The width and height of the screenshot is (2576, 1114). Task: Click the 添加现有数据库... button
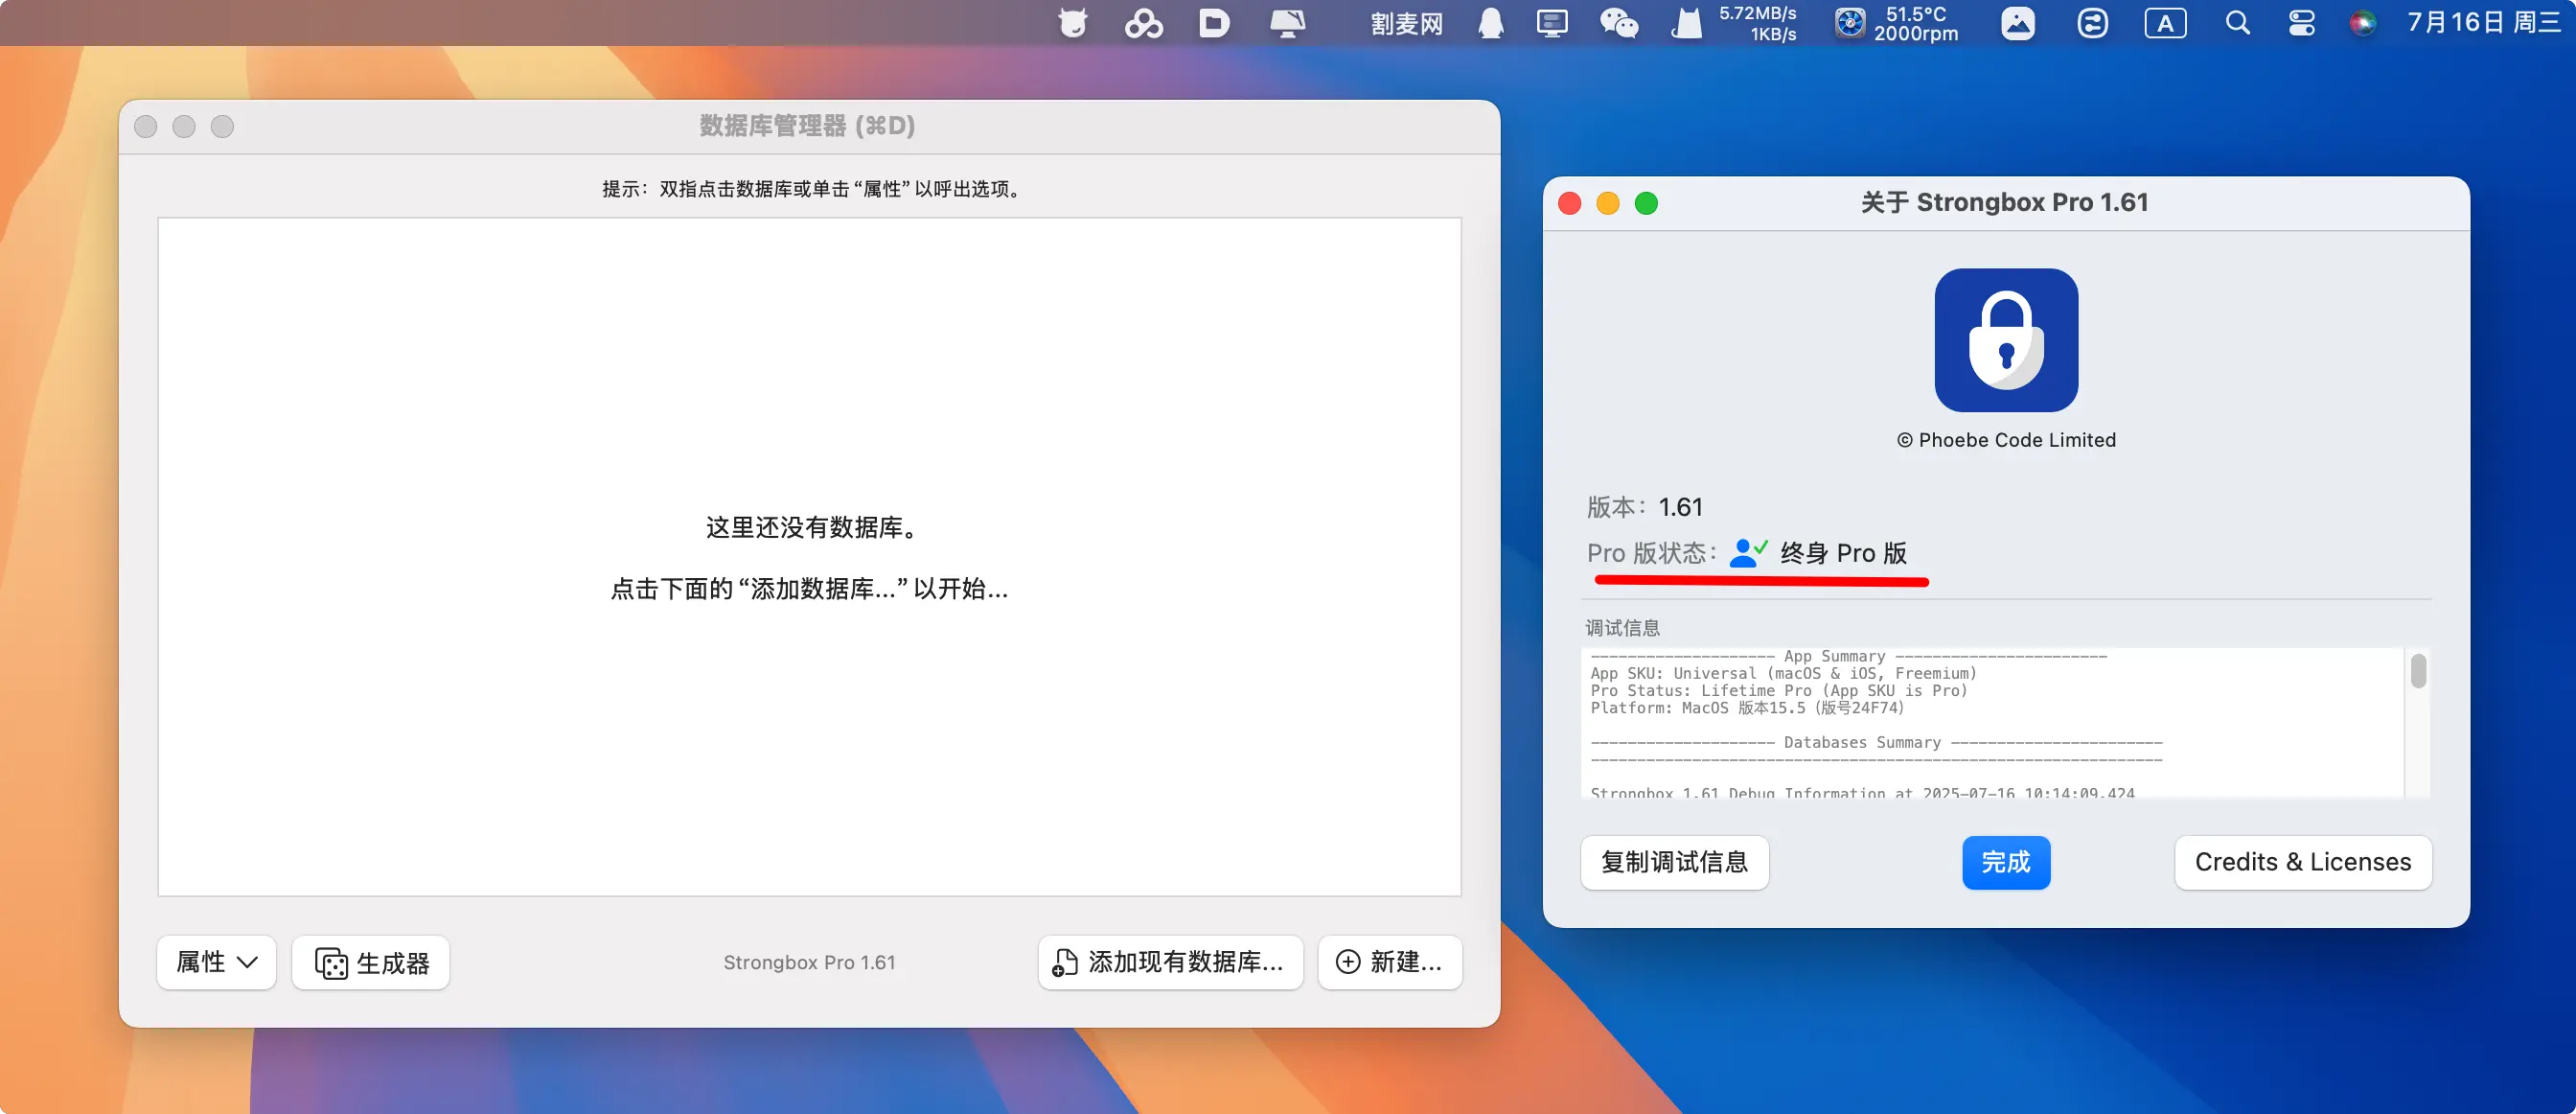(x=1170, y=962)
